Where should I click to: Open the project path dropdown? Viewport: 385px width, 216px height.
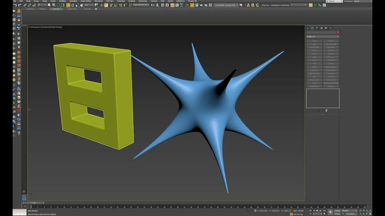tap(226, 5)
